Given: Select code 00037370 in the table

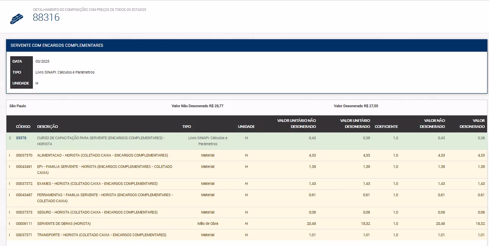Looking at the screenshot, I should coord(24,155).
